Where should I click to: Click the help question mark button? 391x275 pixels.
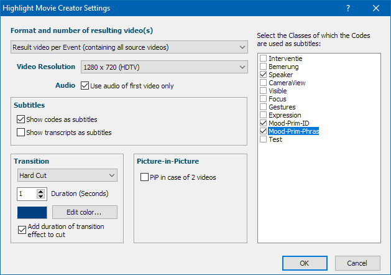347,9
